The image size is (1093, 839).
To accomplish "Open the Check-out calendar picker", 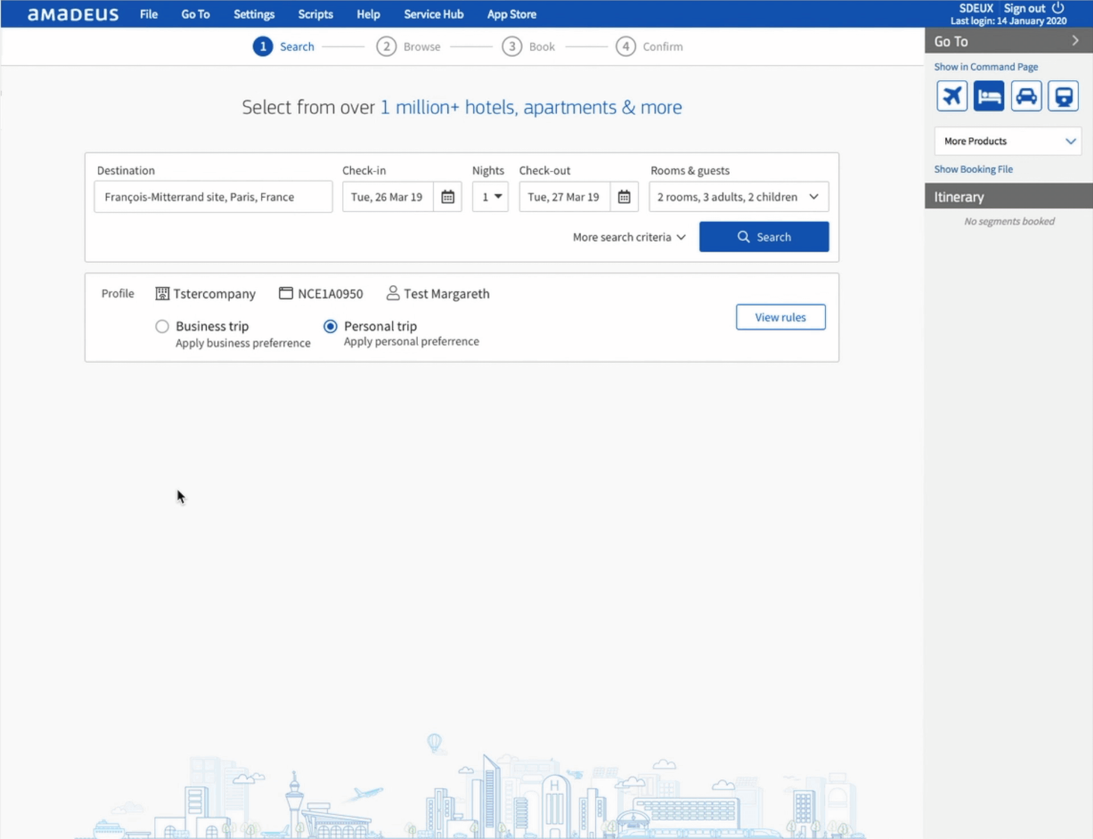I will [624, 197].
